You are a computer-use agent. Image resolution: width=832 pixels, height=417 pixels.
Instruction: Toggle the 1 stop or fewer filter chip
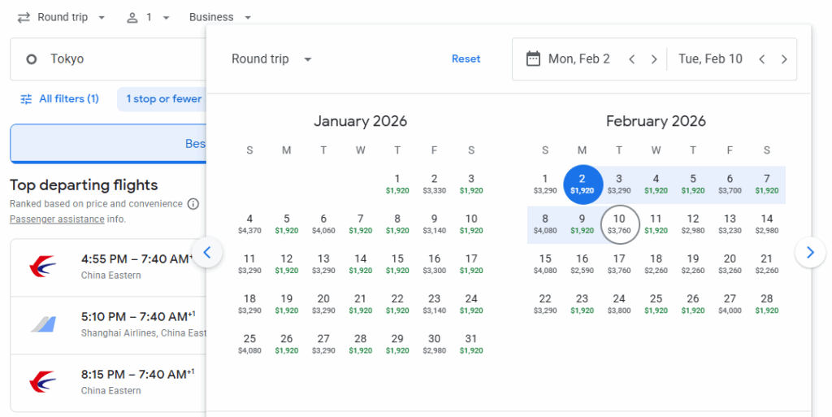click(x=163, y=99)
